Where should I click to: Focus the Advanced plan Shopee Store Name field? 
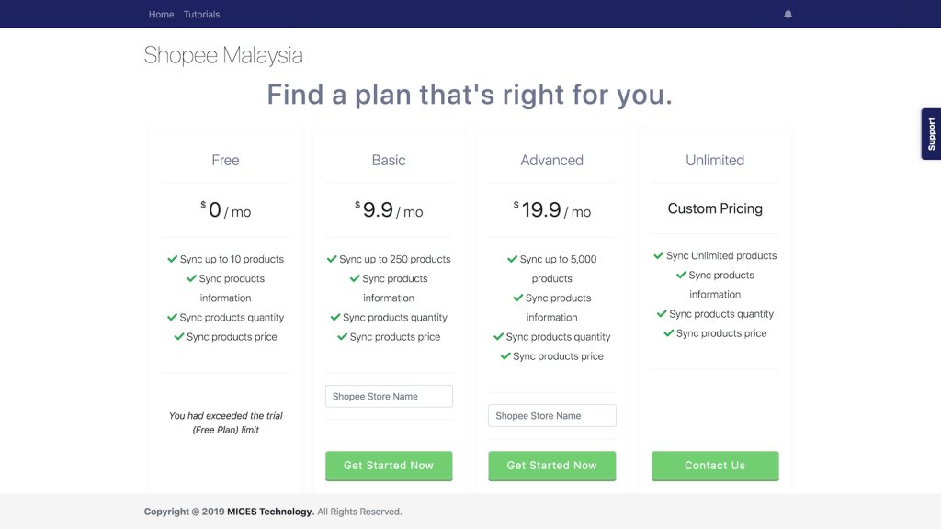click(x=551, y=416)
